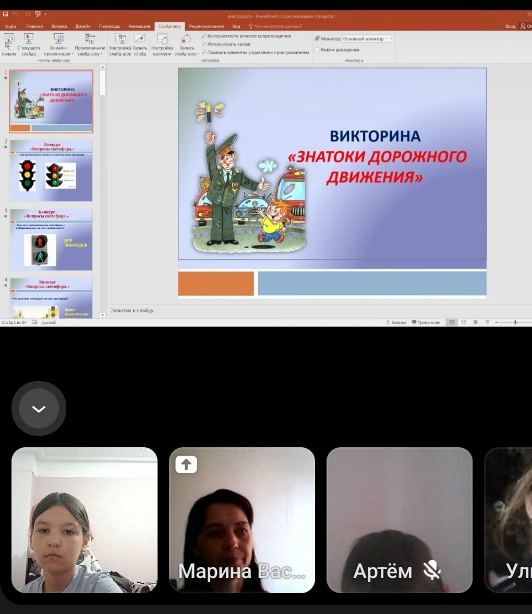The height and width of the screenshot is (614, 532).
Task: Switch to the Вставка ribbon tab
Action: (59, 26)
